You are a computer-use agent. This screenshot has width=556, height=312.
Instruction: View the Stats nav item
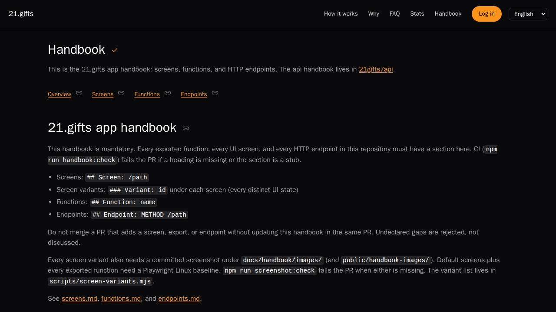pos(417,14)
